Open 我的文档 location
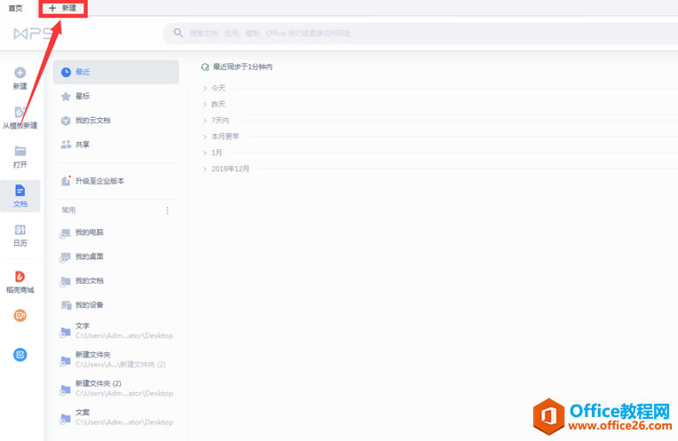This screenshot has height=441, width=678. [116, 280]
